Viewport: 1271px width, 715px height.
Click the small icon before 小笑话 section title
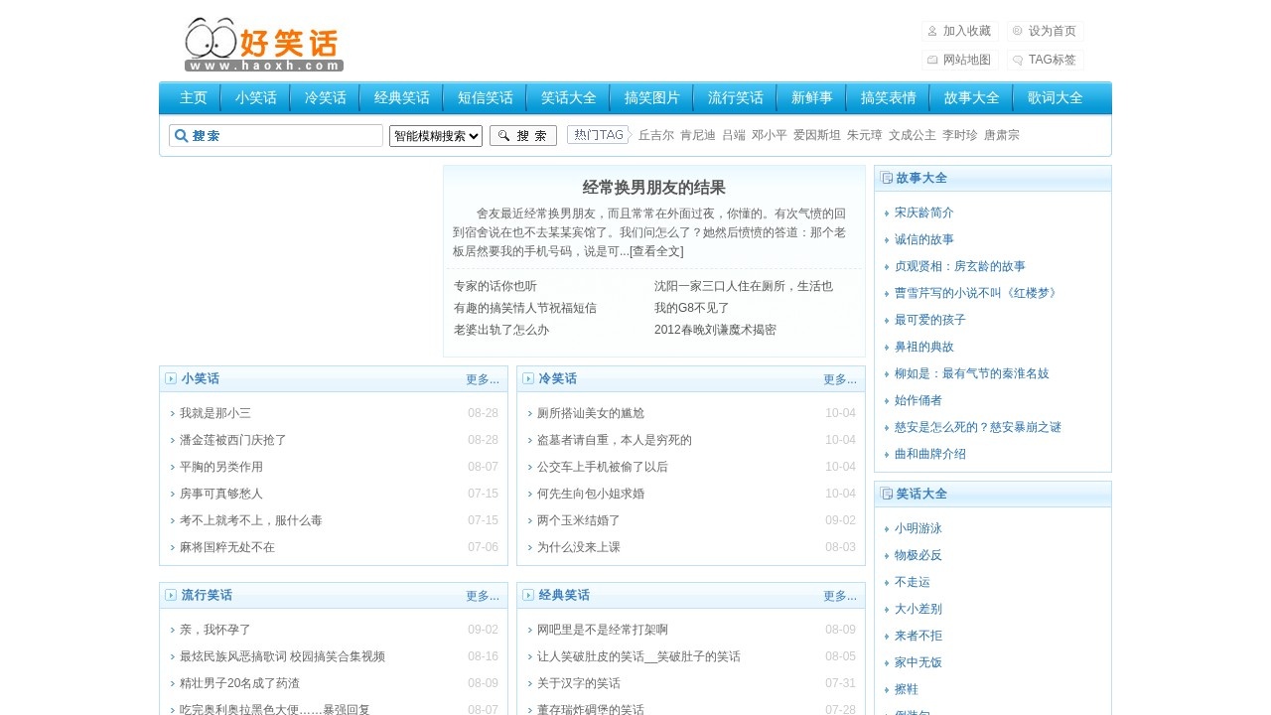pyautogui.click(x=170, y=378)
